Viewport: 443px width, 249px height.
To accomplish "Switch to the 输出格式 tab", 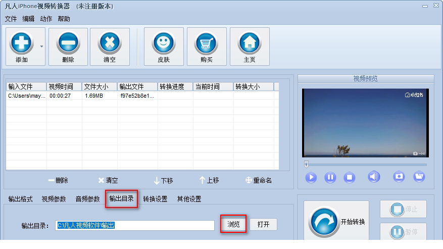I will 20,199.
